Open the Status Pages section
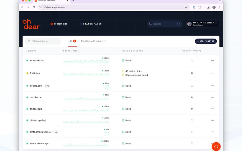Screen dimensions: 242x151 pos(90,24)
